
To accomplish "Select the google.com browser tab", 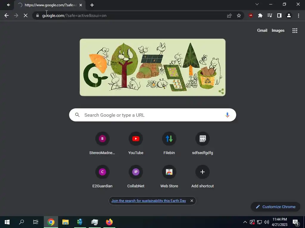I will point(50,5).
